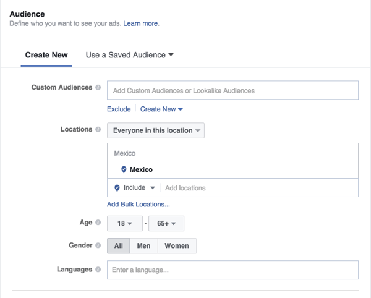Click the Custom Audiences info icon
The height and width of the screenshot is (298, 371).
tap(98, 87)
